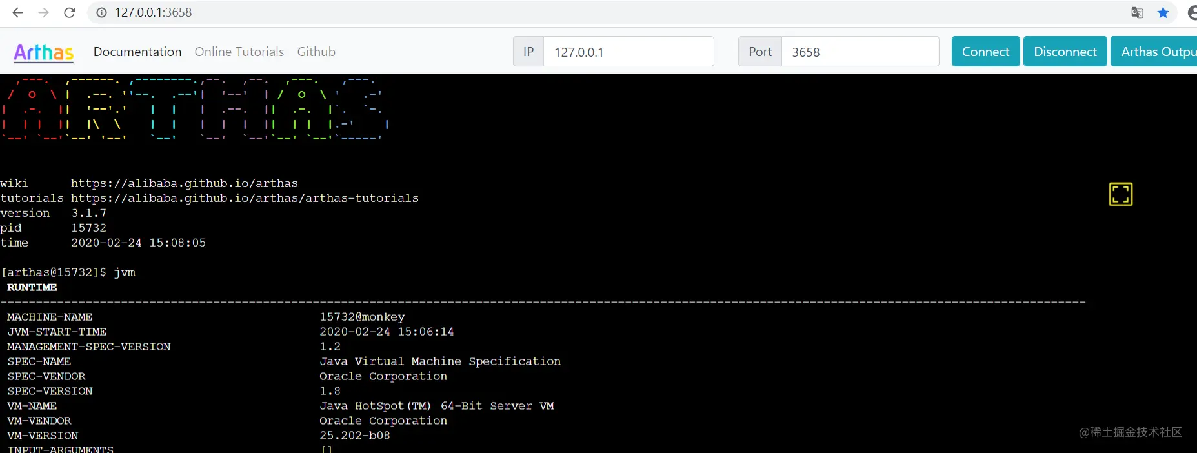Screen dimensions: 1197x453
Task: Click the JVM-START-TIME row label
Action: (57, 332)
